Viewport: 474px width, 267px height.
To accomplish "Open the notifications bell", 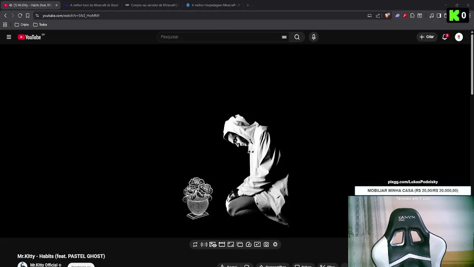I will pyautogui.click(x=445, y=37).
